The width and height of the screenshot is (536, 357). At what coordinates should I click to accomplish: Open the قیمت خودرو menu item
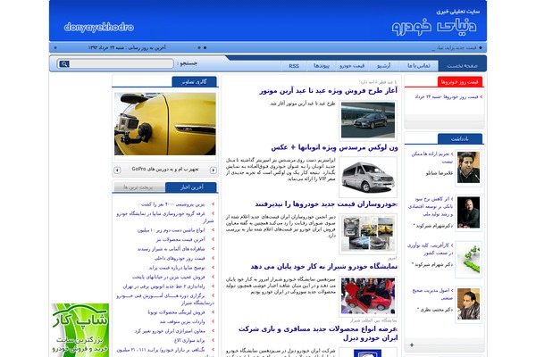[352, 65]
